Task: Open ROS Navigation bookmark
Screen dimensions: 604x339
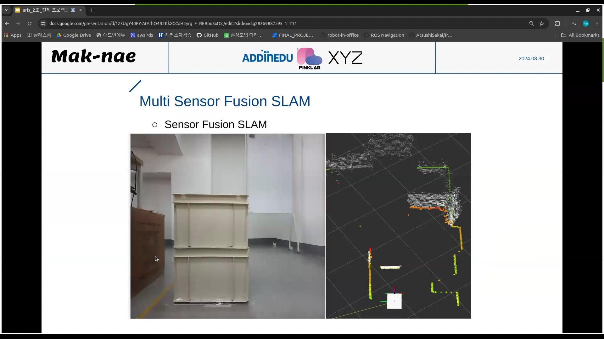Action: pyautogui.click(x=384, y=35)
